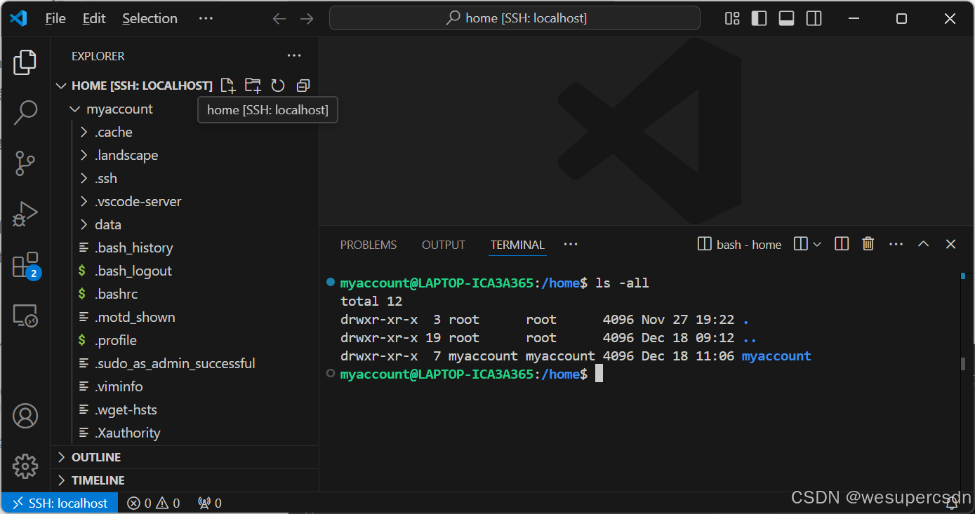Switch to the OUTPUT tab
Image resolution: width=975 pixels, height=514 pixels.
click(x=444, y=245)
